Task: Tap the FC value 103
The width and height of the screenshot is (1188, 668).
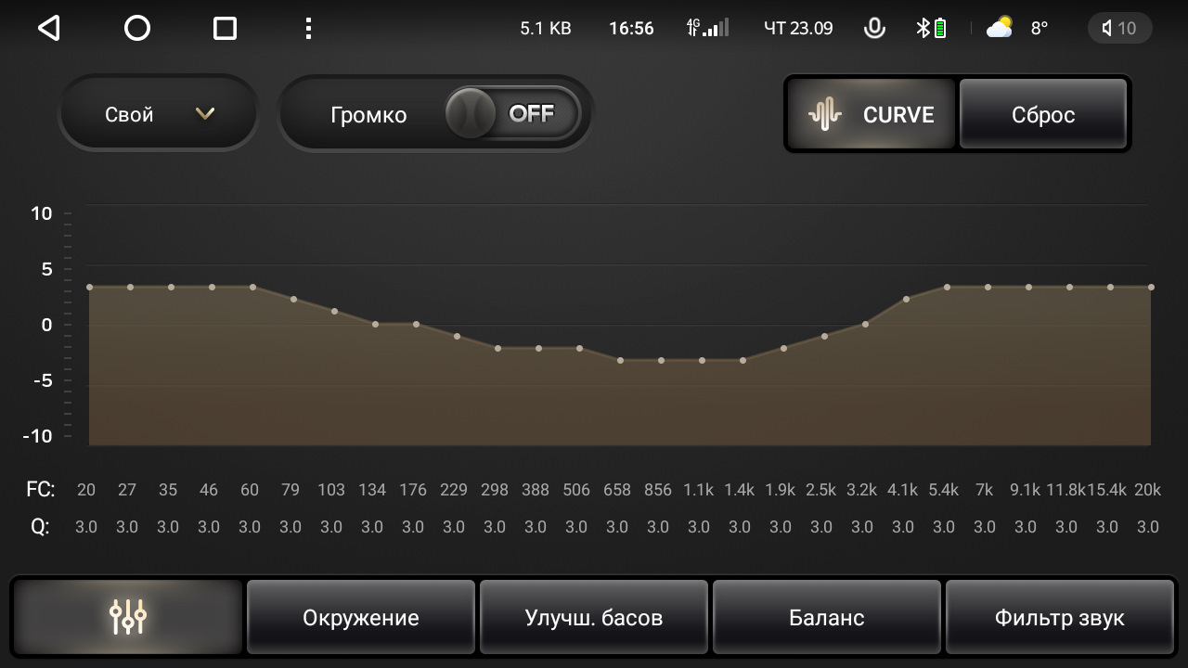Action: (x=331, y=490)
